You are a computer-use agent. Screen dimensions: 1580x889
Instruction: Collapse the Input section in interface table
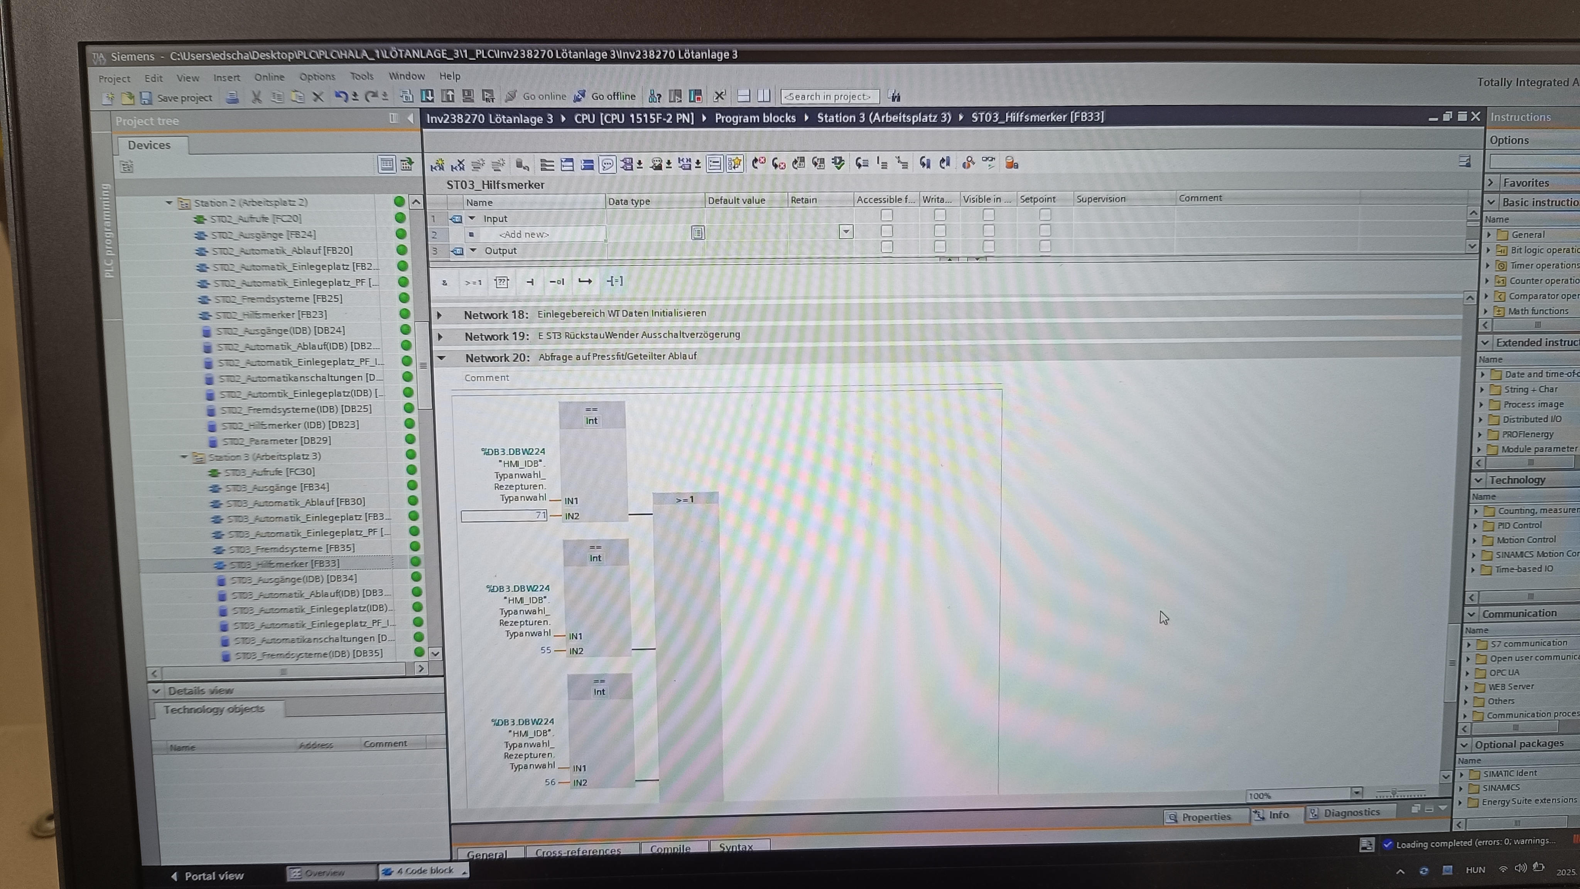[x=472, y=218]
